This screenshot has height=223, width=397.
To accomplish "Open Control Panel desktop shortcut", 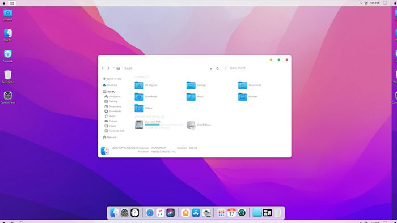I will click(8, 97).
